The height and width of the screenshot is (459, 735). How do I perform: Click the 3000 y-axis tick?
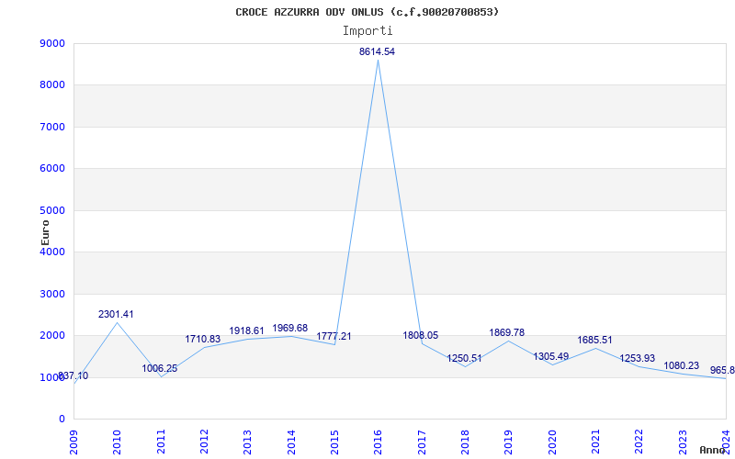click(52, 294)
